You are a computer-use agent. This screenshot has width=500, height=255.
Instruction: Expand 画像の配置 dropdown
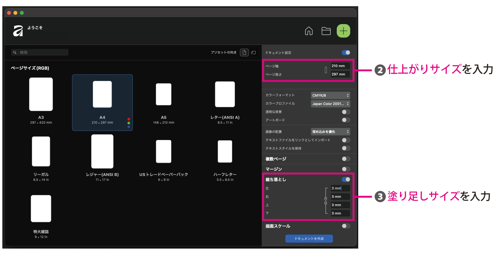(x=330, y=132)
